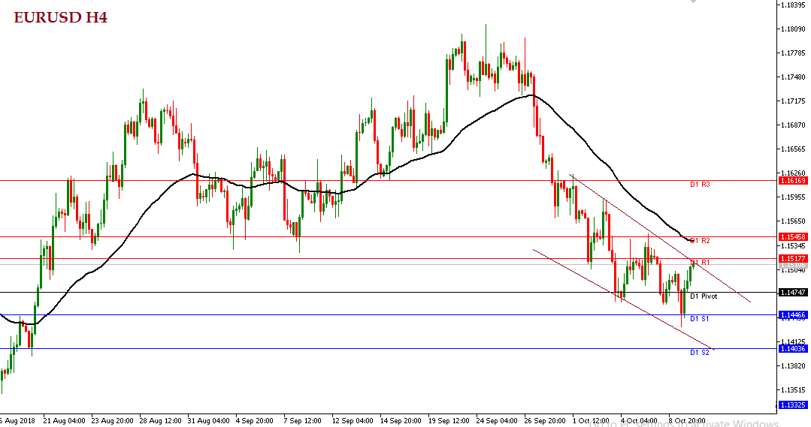The height and width of the screenshot is (427, 811).
Task: Select the 21 Aug 04:00 time label
Action: (x=64, y=420)
